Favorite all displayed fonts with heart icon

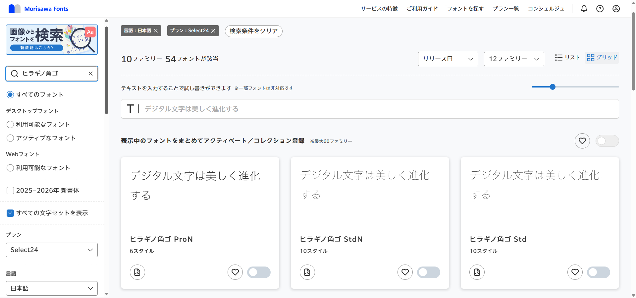click(582, 141)
